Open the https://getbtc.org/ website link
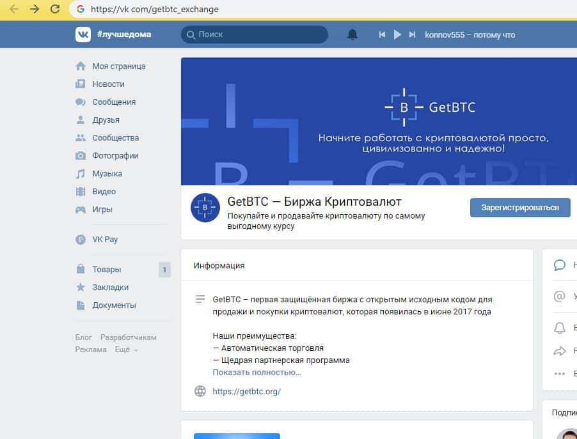The height and width of the screenshot is (439, 577). (x=246, y=392)
